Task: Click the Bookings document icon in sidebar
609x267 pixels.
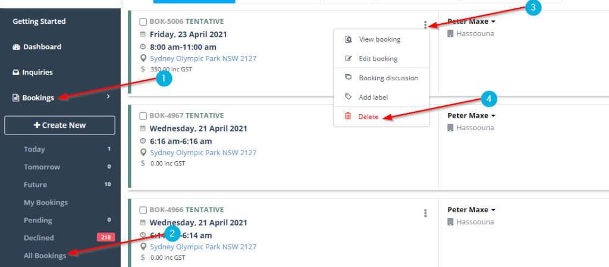Action: pos(16,98)
